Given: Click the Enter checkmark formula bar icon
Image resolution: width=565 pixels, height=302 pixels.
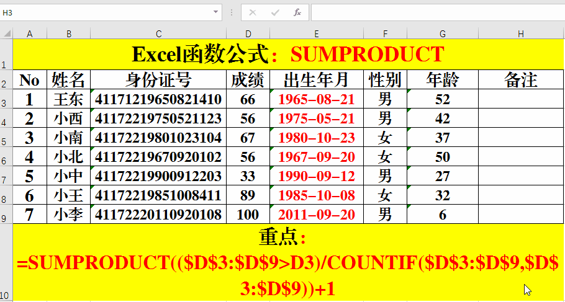Looking at the screenshot, I should click(x=275, y=13).
